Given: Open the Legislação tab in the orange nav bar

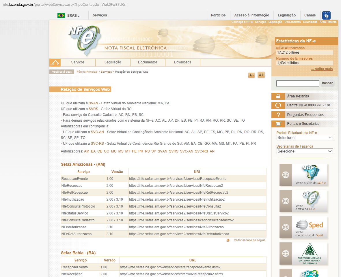Looking at the screenshot, I should tap(113, 62).
